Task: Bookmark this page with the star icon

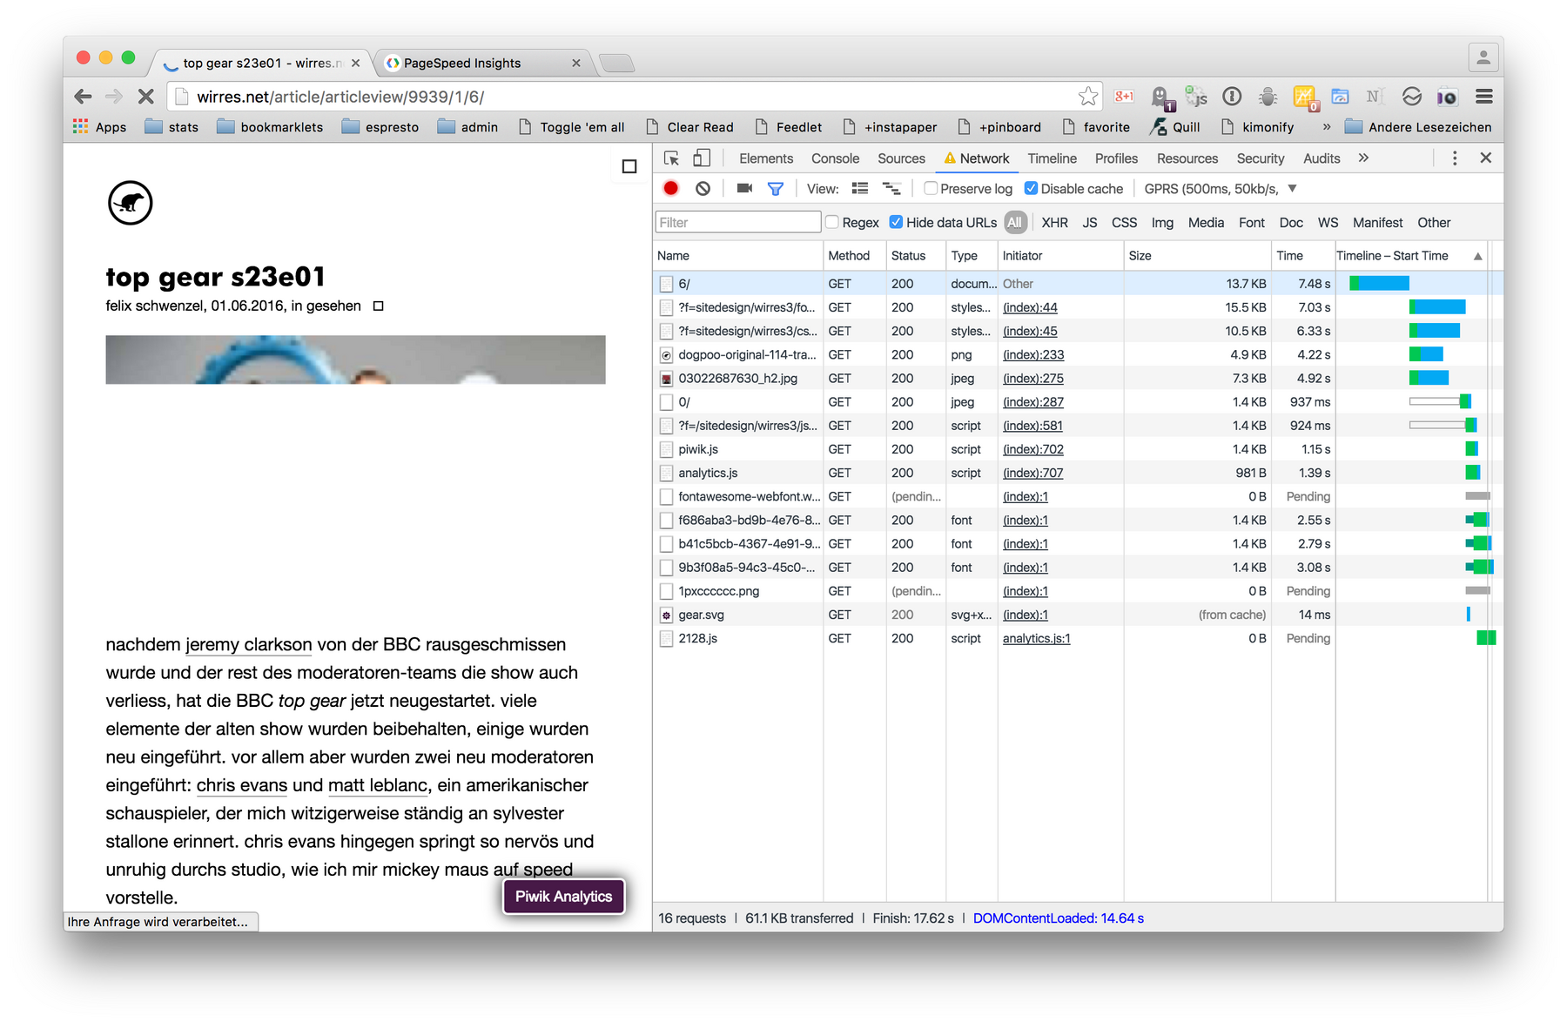Action: pos(1087,97)
